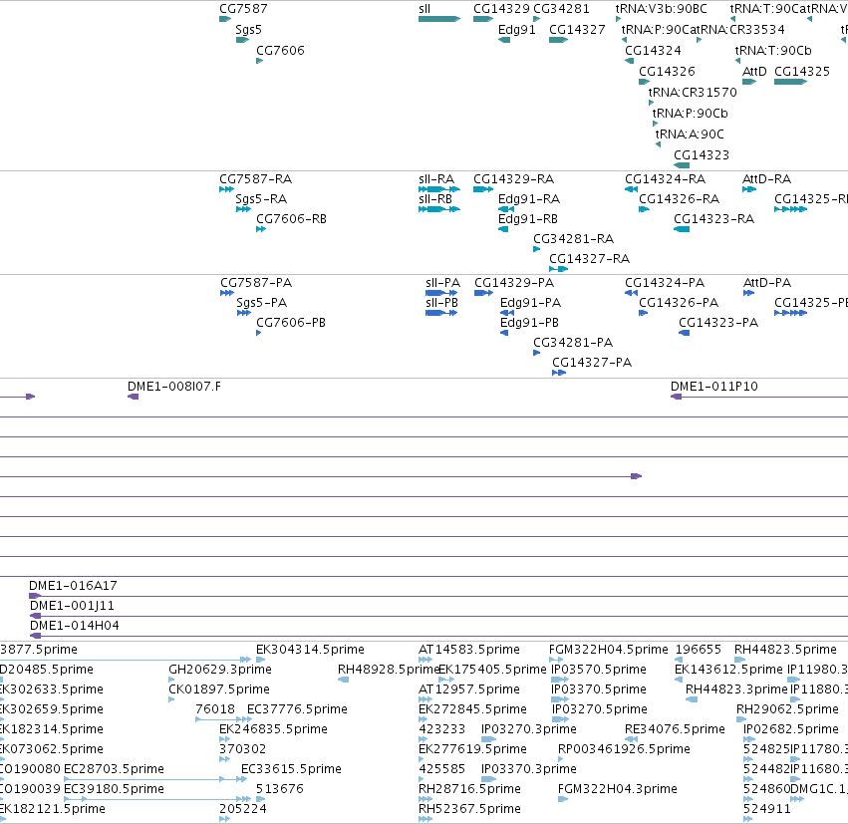The image size is (848, 824).
Task: Click the CG34281 gene label
Action: click(x=561, y=9)
